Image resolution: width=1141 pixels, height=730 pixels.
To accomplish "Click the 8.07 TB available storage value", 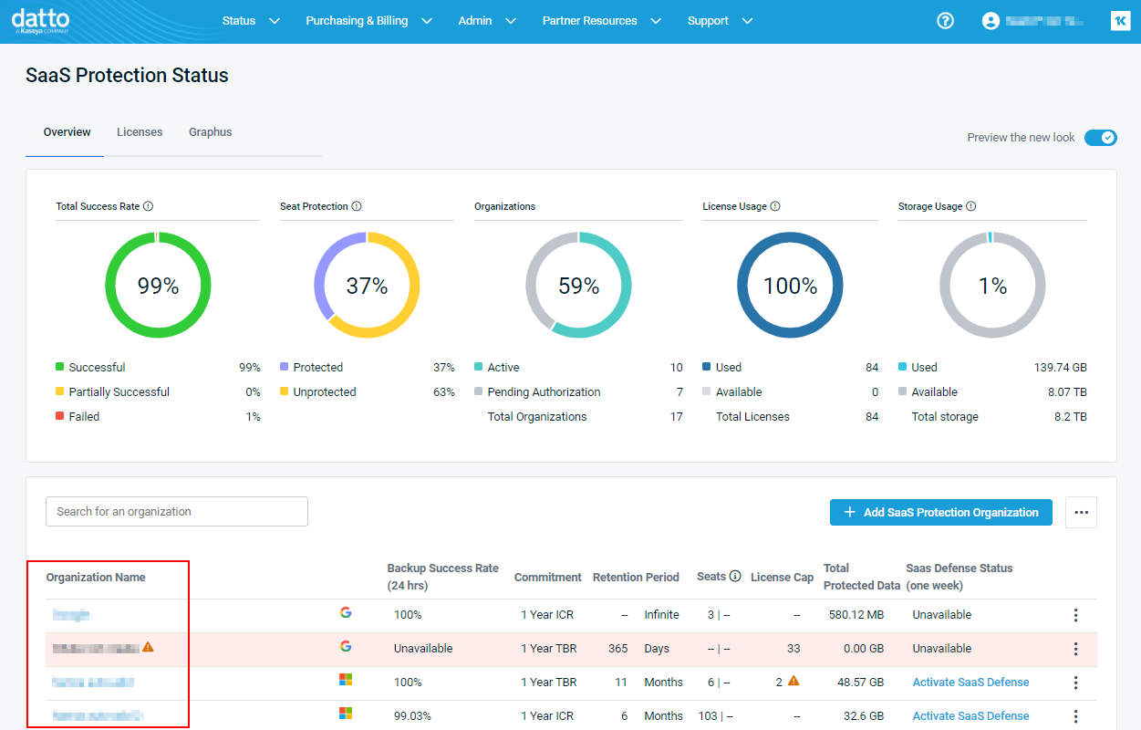I will [x=1067, y=392].
